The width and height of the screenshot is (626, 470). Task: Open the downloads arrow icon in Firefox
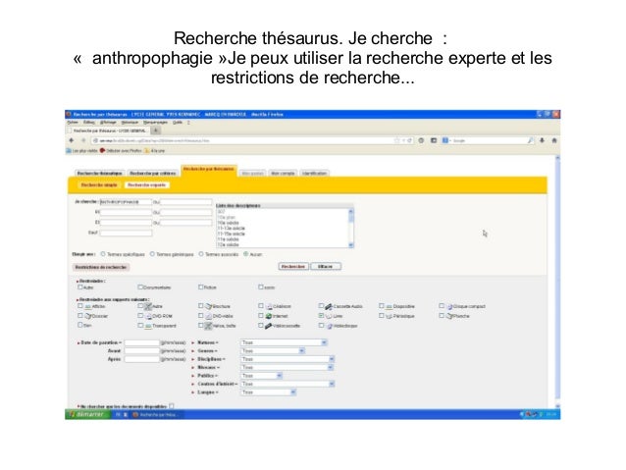543,140
